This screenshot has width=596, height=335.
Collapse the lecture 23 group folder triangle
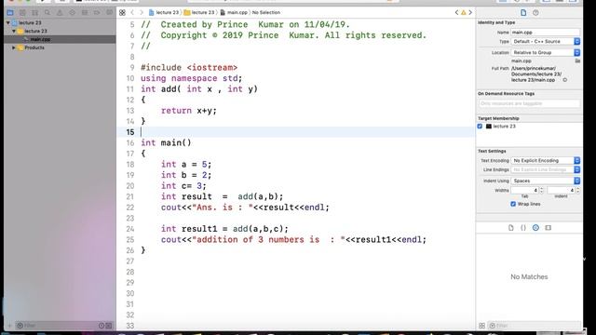[14, 31]
